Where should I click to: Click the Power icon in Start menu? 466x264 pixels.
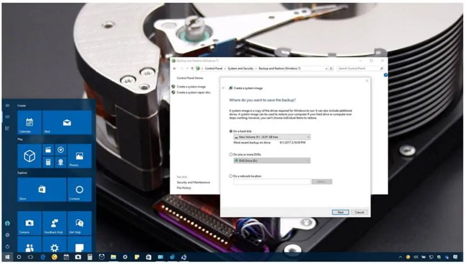[7, 246]
